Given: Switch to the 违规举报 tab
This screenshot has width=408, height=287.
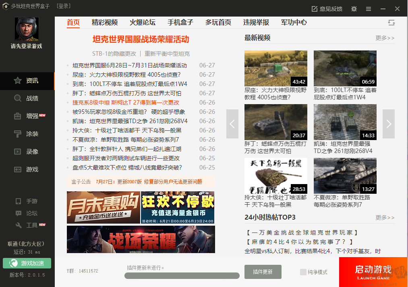Looking at the screenshot, I should tap(256, 23).
